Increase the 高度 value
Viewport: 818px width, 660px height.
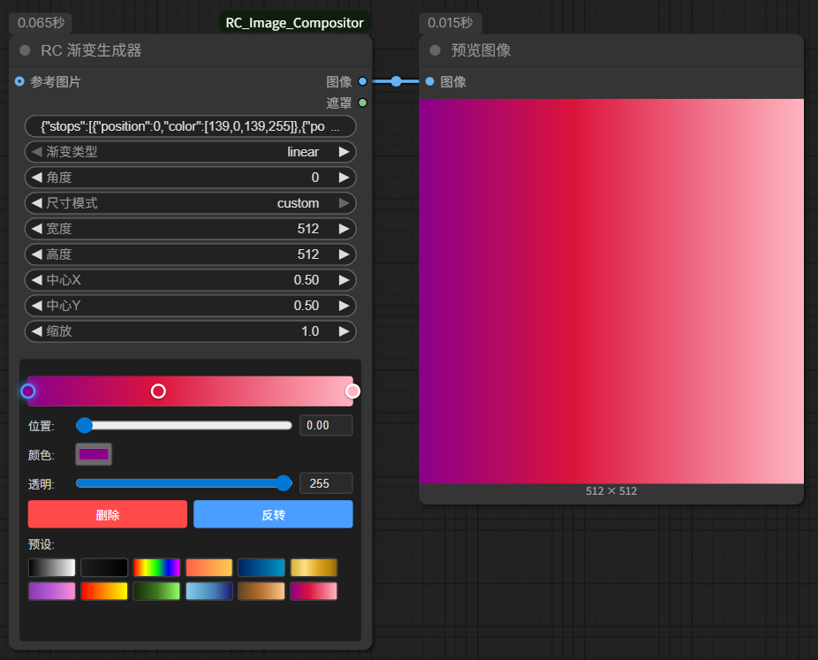click(x=344, y=254)
